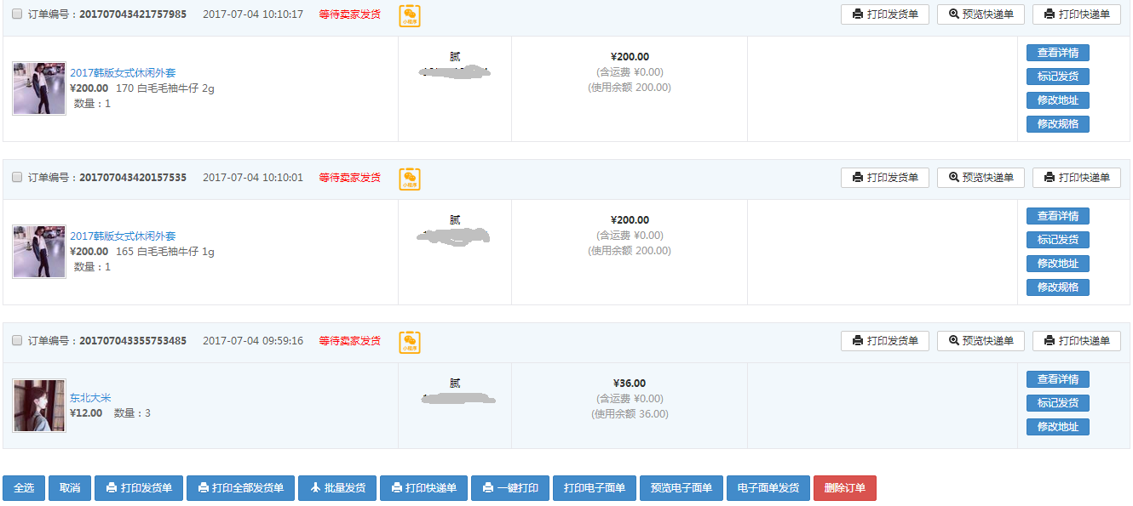The image size is (1133, 506).
Task: Open the 东北大米 product link
Action: point(90,398)
